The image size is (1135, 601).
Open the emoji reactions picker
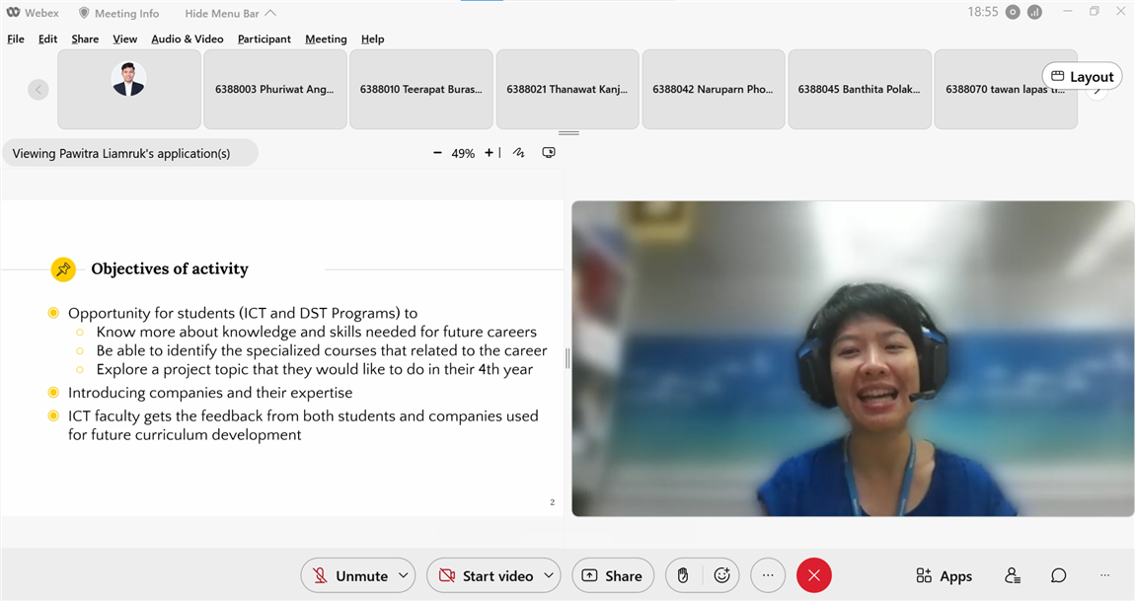(x=721, y=575)
